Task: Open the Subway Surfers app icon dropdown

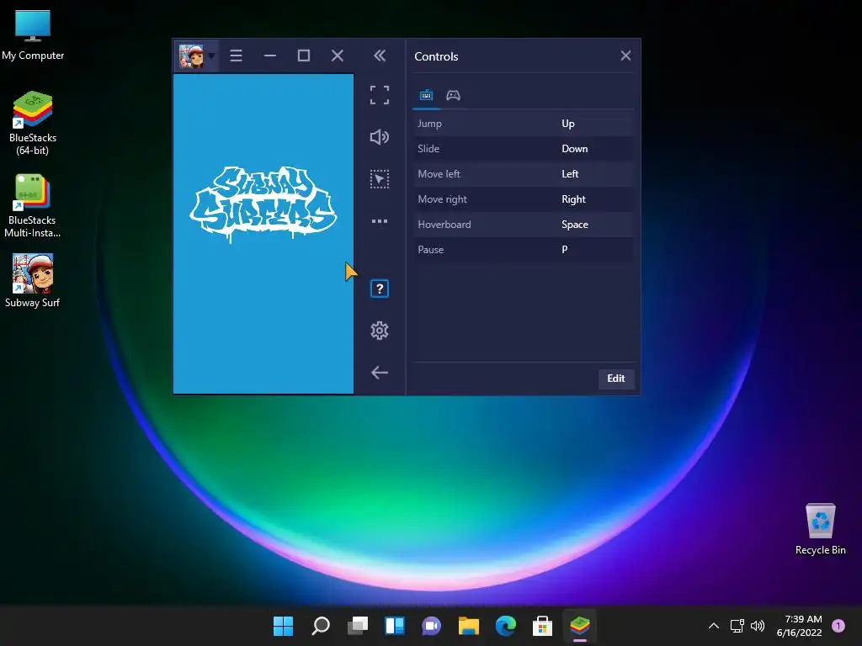Action: [x=211, y=56]
